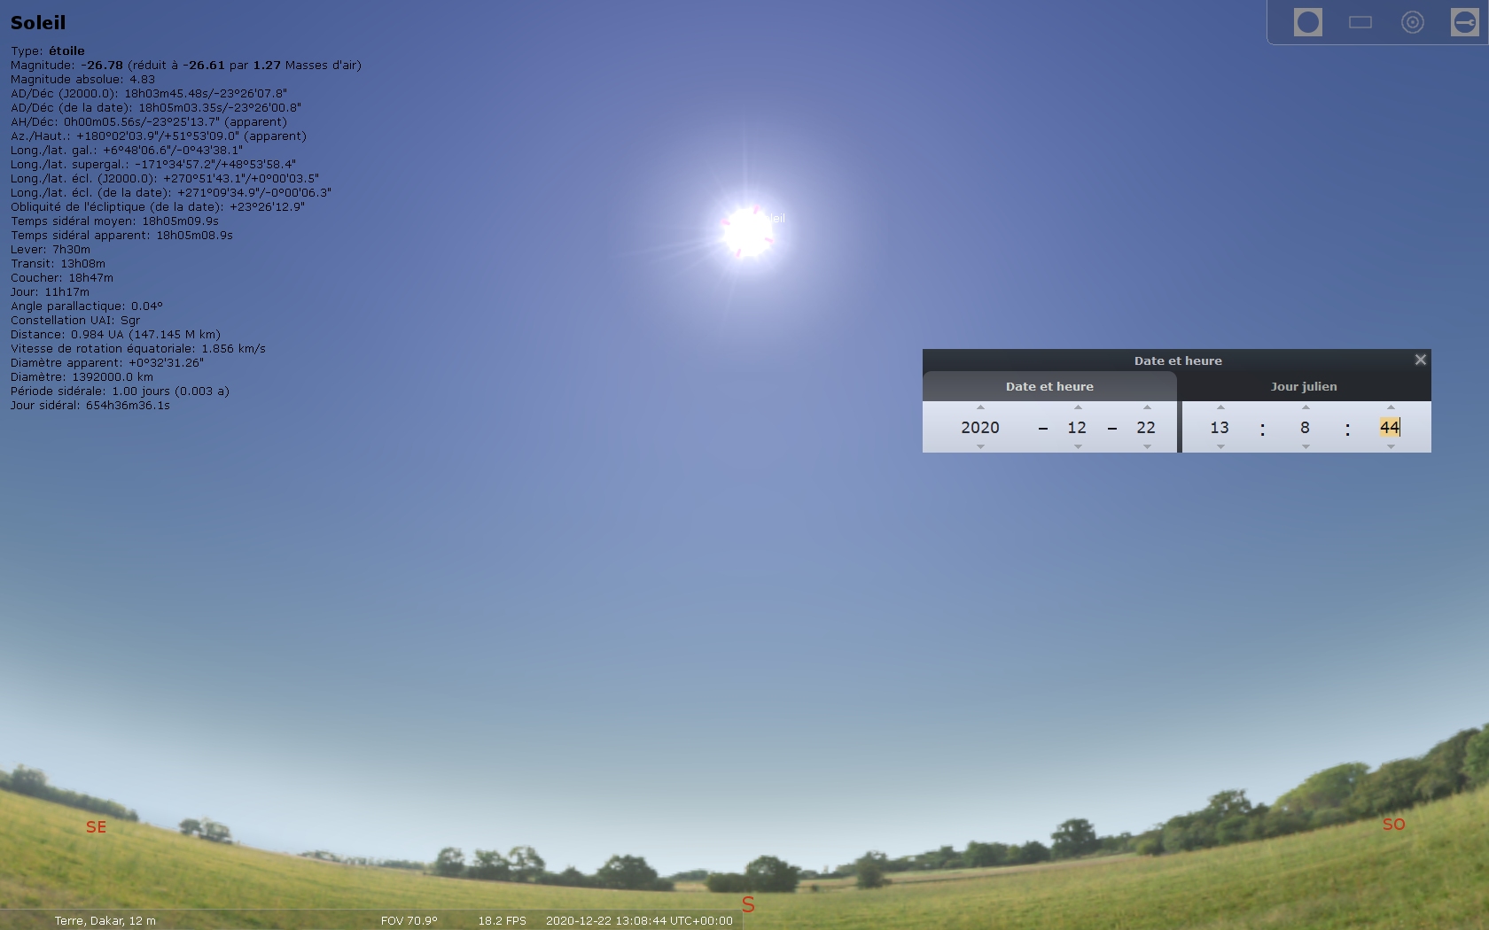Increase the minutes 8 with up arrow
Screen dimensions: 1489x930
(x=1306, y=407)
